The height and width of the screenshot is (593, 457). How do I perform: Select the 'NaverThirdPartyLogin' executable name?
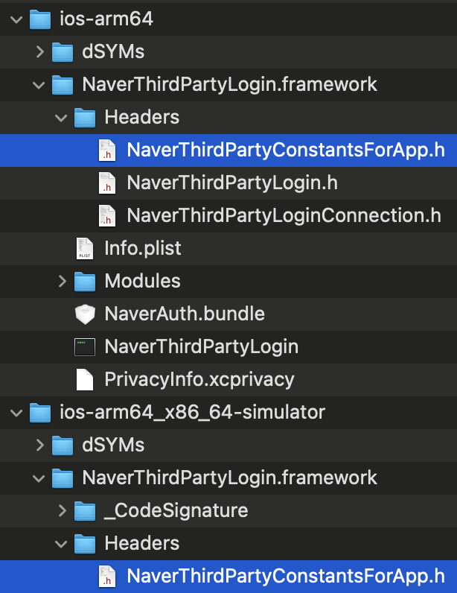click(x=202, y=347)
